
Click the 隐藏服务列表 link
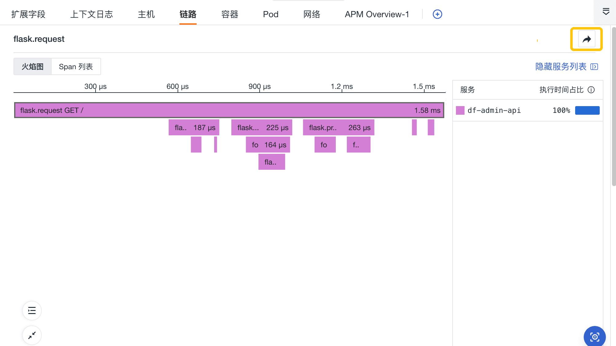(x=561, y=67)
